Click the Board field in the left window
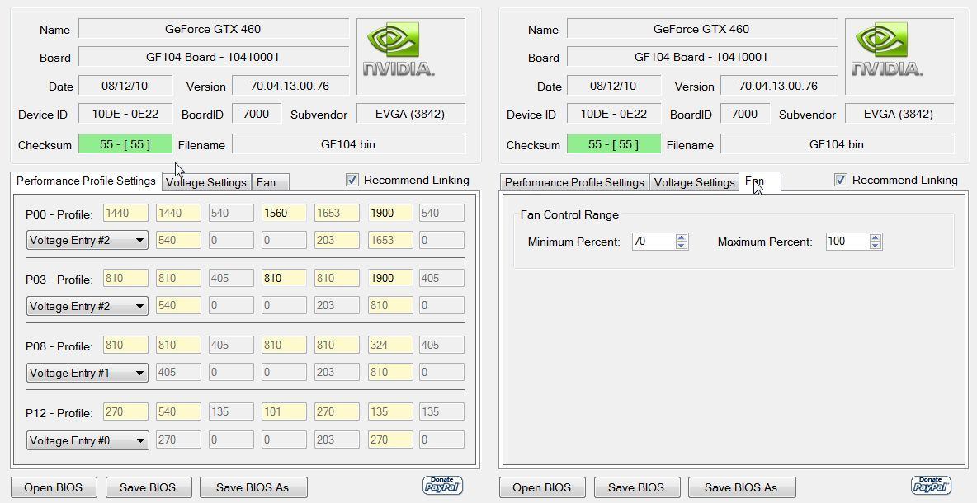This screenshot has width=977, height=503. pos(213,57)
